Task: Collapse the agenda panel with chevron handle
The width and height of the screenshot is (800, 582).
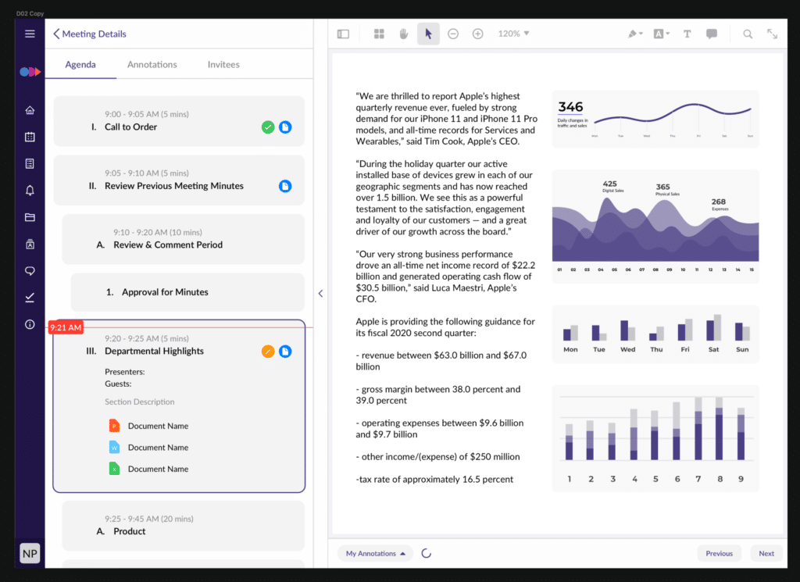Action: click(320, 294)
